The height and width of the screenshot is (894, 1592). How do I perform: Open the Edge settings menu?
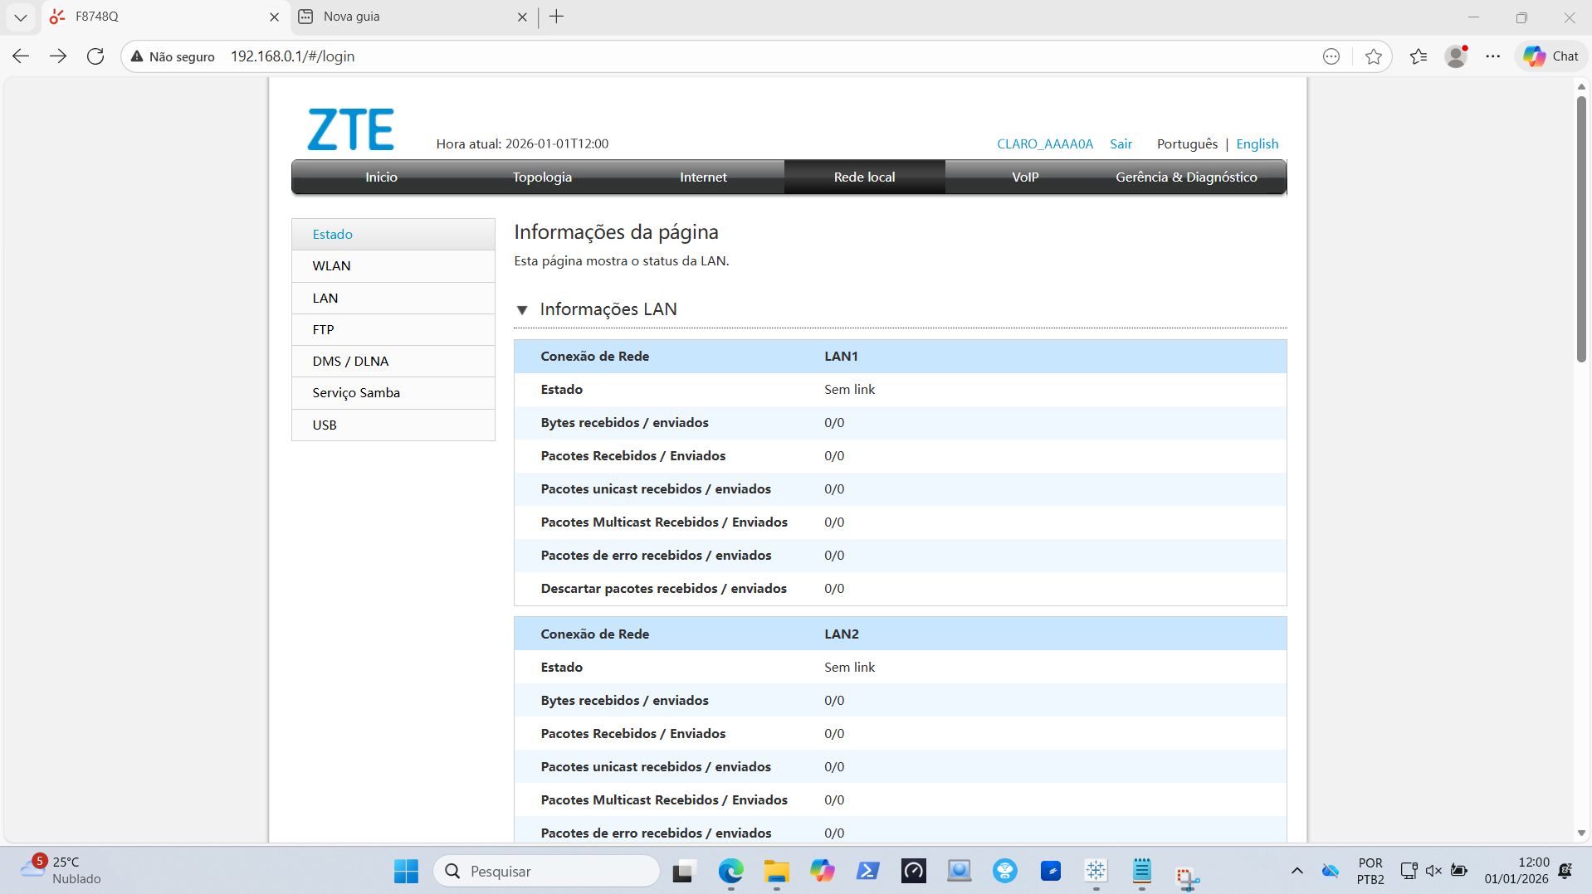[x=1494, y=56]
